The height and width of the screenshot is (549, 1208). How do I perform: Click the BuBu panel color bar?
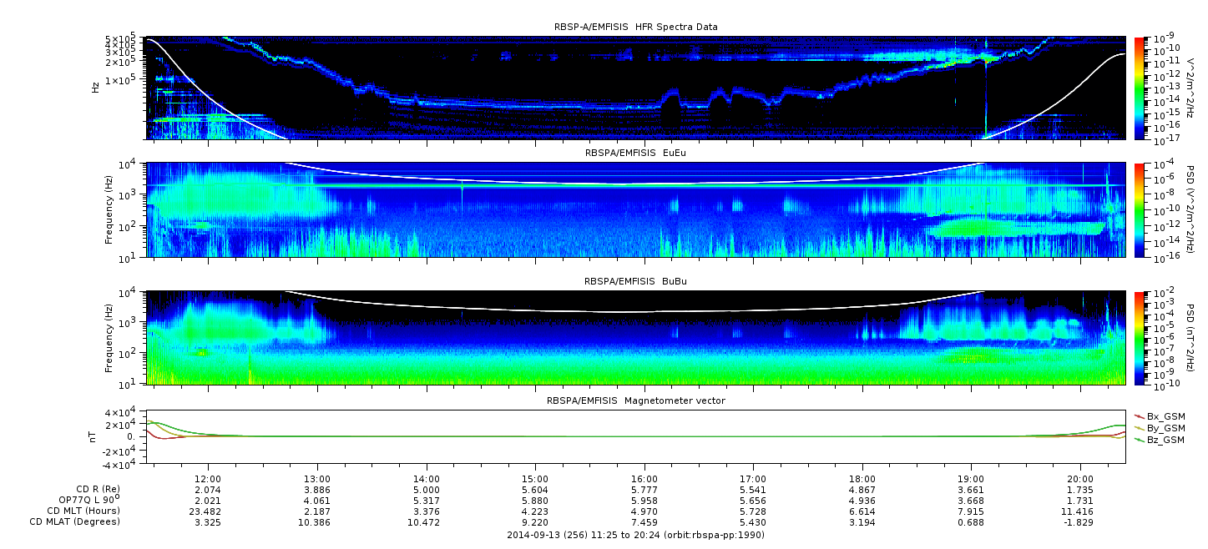coord(1139,337)
